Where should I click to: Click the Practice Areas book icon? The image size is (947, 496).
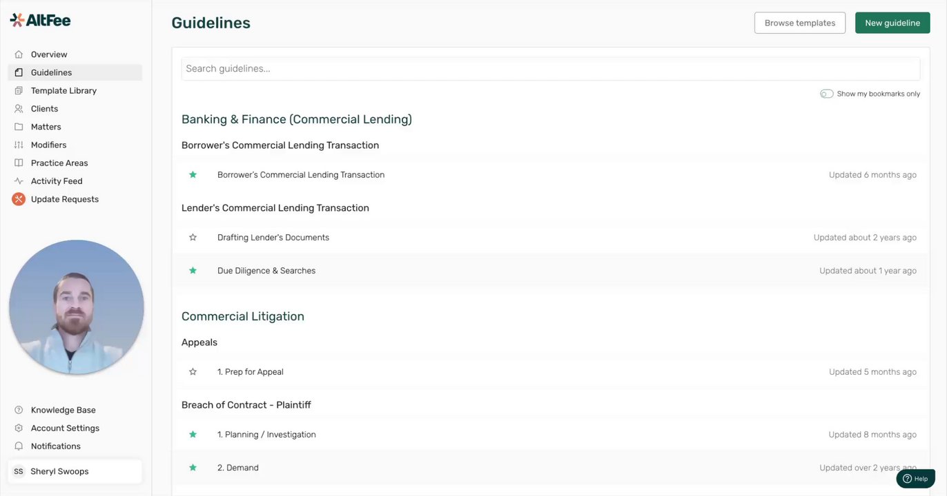coord(19,163)
